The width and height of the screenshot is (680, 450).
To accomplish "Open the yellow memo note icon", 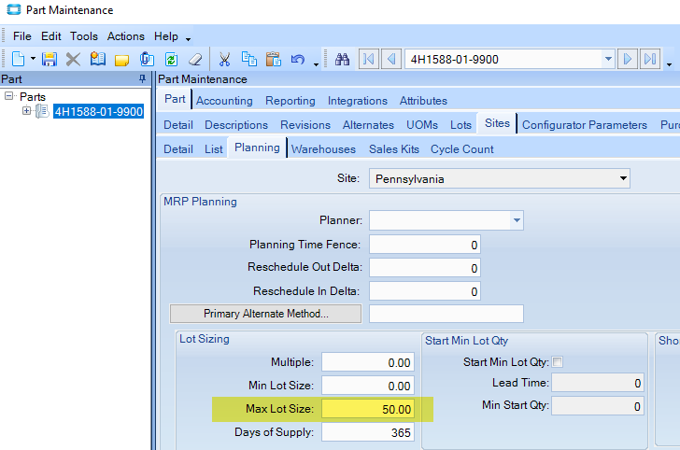I will [121, 60].
